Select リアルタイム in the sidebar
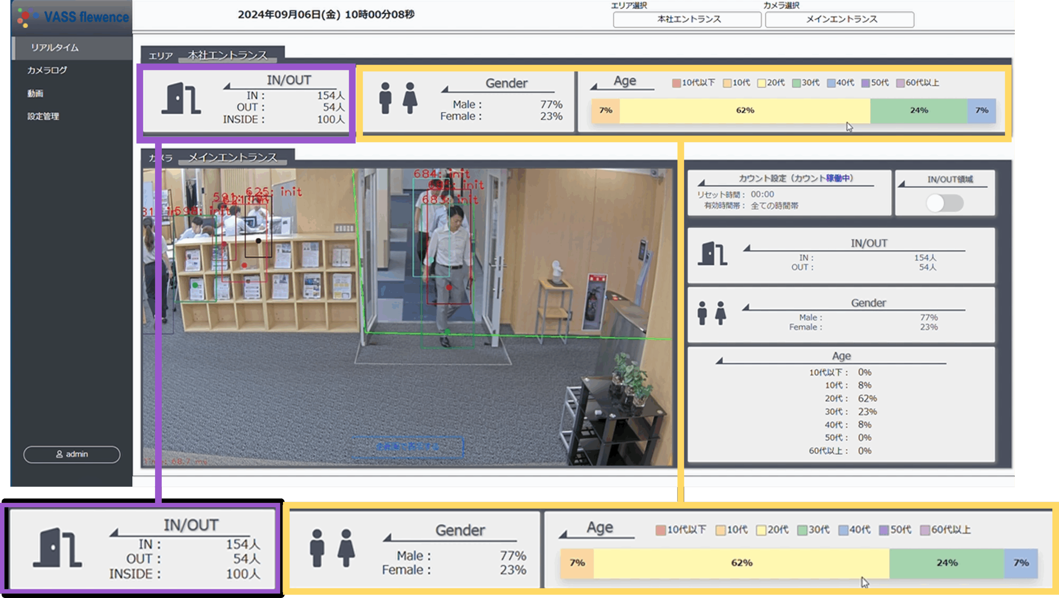This screenshot has height=598, width=1059. (x=55, y=48)
